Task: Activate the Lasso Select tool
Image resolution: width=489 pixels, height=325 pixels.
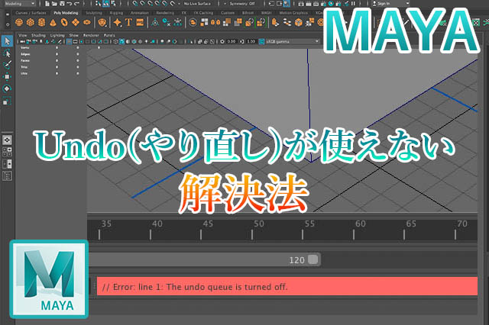Action: pyautogui.click(x=7, y=54)
